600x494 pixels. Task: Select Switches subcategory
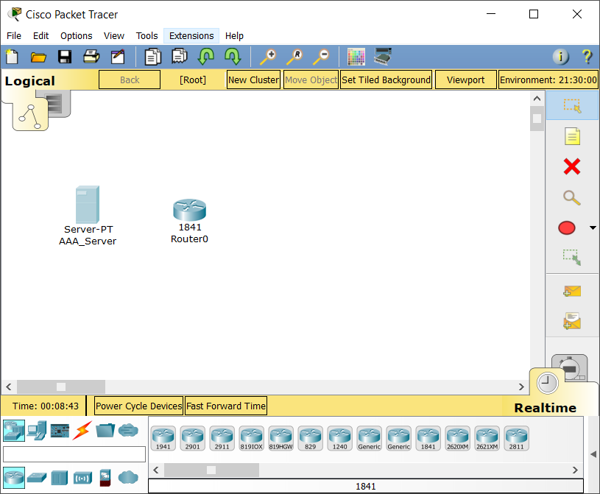point(37,478)
